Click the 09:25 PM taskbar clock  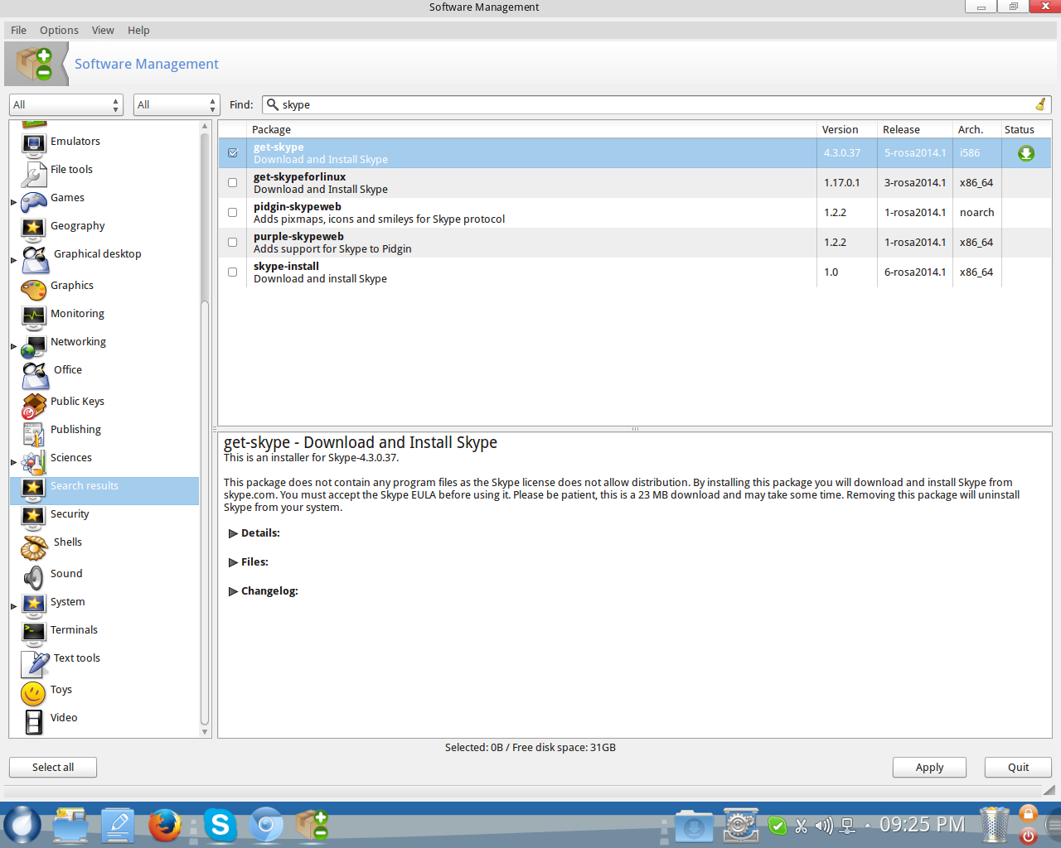tap(922, 825)
